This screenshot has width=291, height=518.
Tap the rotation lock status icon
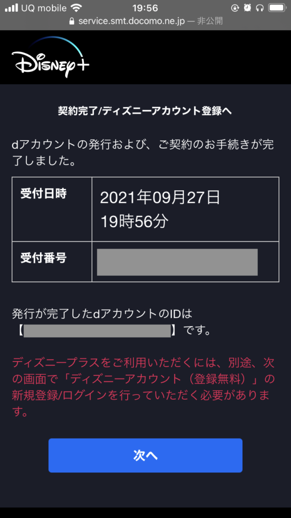(x=235, y=8)
